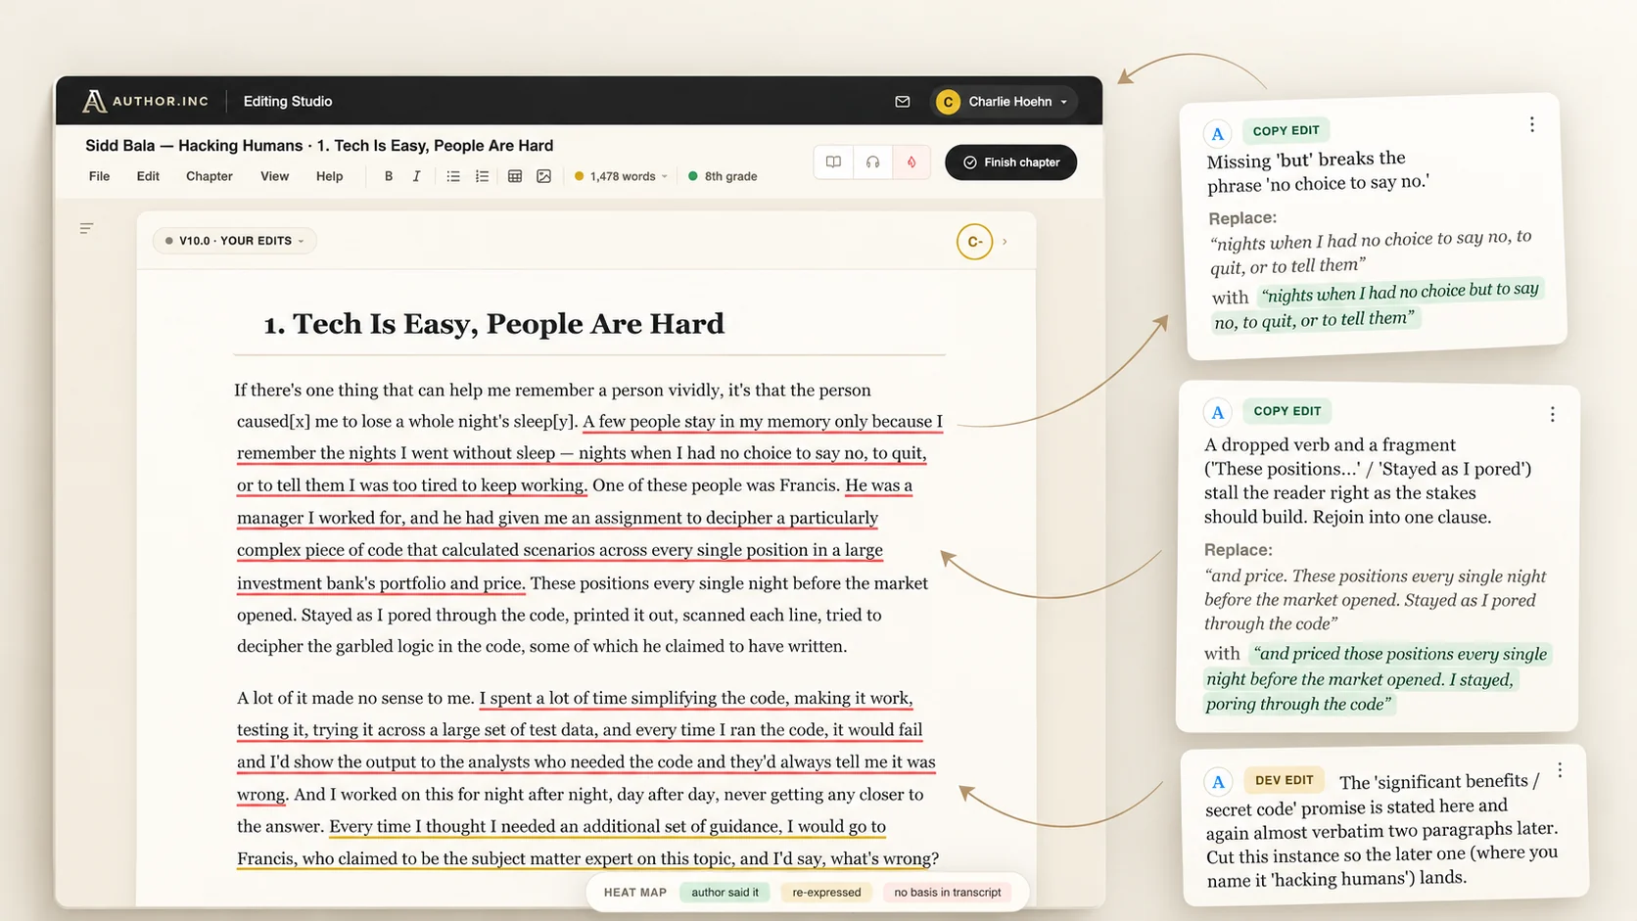The image size is (1637, 921).
Task: Toggle the heat map flame mode
Action: point(912,162)
